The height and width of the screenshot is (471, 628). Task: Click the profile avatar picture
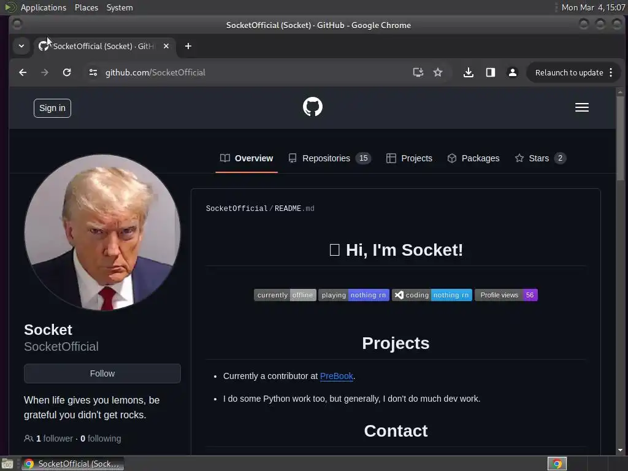click(x=102, y=232)
